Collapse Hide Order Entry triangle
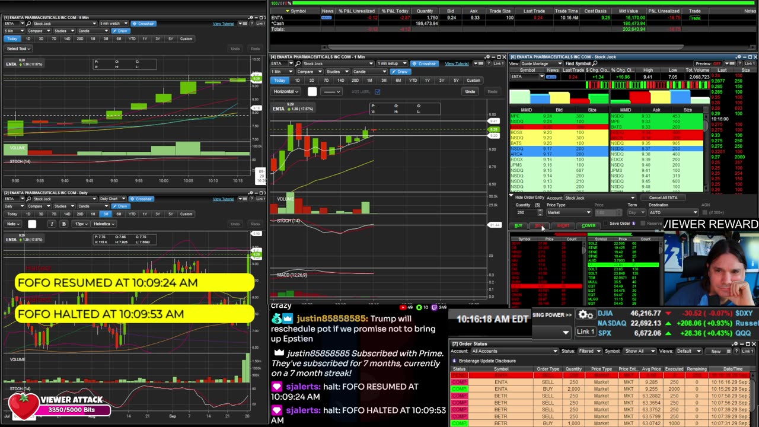 (512, 196)
